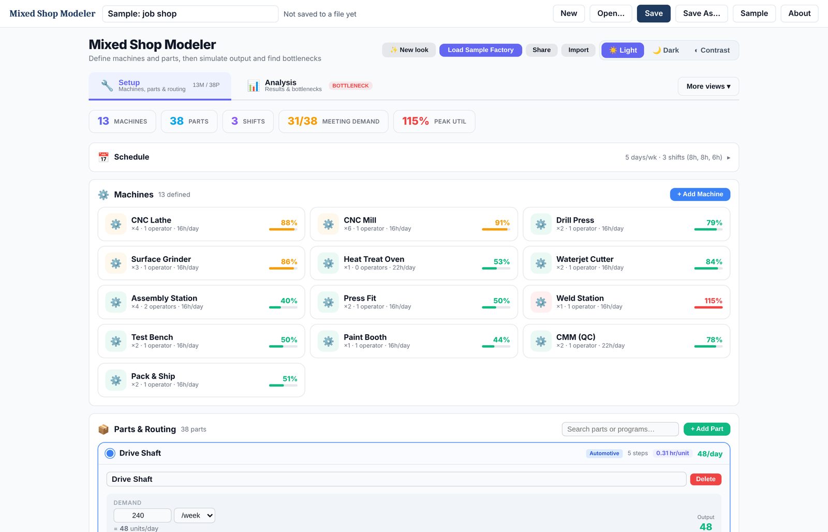Click the Parts & Routing box icon
Screen dimensions: 828x532
tap(103, 429)
